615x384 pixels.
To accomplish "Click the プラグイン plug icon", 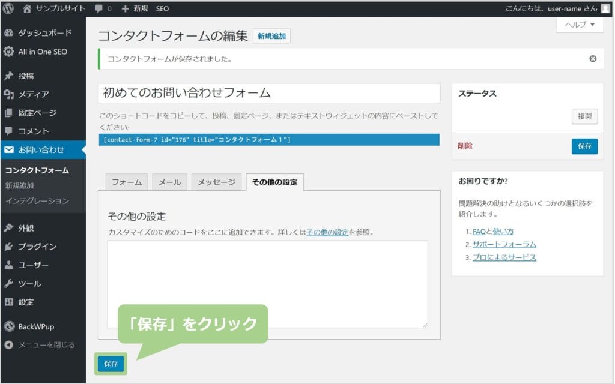I will [x=8, y=247].
